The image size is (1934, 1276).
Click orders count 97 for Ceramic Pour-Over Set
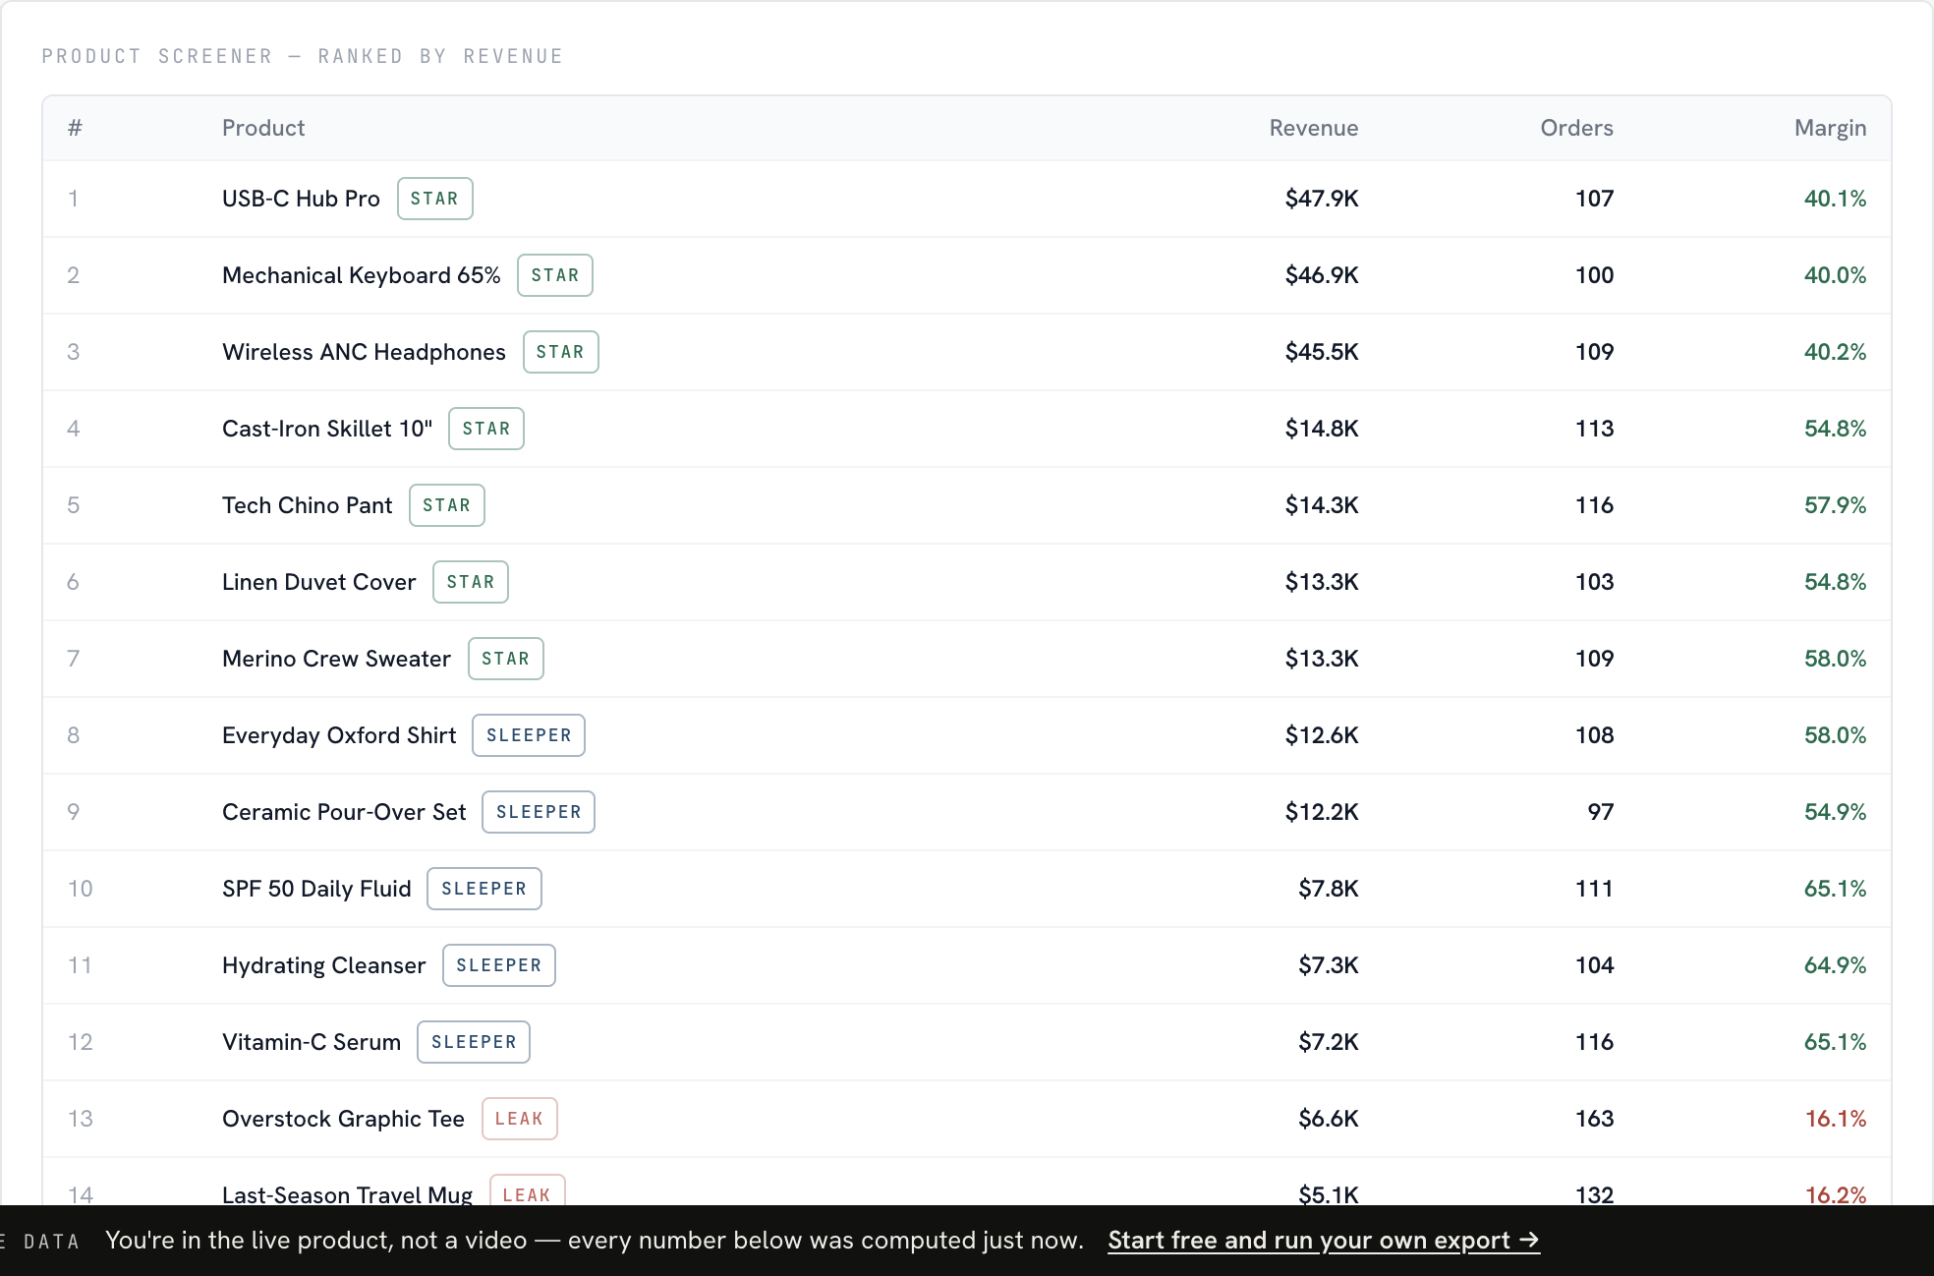[x=1601, y=812]
